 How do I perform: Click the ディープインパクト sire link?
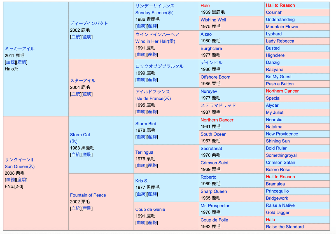coord(89,24)
